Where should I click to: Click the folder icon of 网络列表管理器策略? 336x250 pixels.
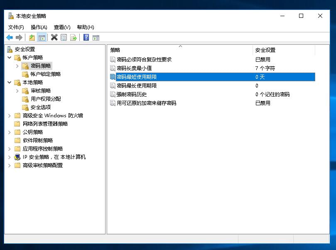point(17,124)
